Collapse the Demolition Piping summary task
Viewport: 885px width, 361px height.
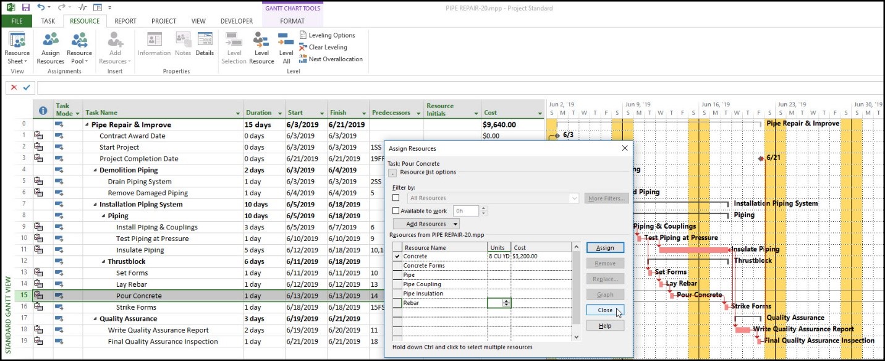coord(95,171)
